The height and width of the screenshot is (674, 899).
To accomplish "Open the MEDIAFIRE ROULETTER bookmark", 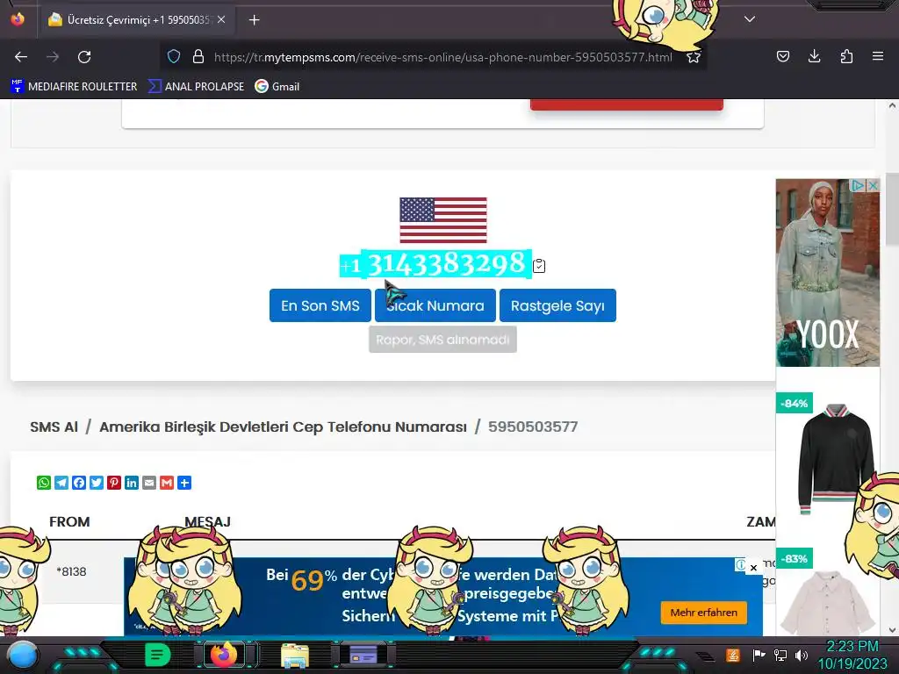I will tap(74, 87).
